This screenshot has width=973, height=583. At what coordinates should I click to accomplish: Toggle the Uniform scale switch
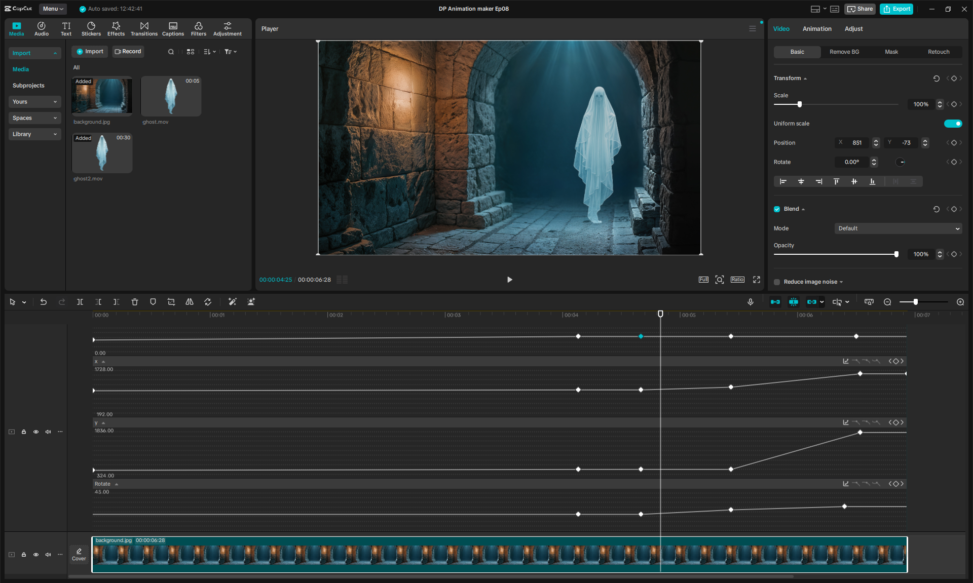(953, 124)
